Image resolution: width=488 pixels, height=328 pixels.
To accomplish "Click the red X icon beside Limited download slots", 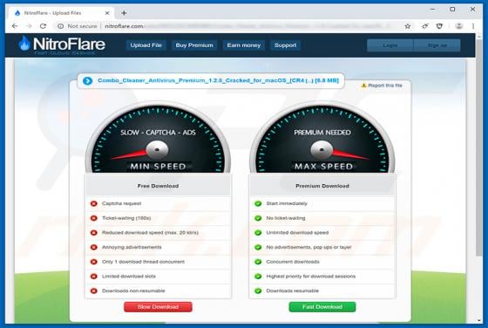I will click(x=94, y=277).
